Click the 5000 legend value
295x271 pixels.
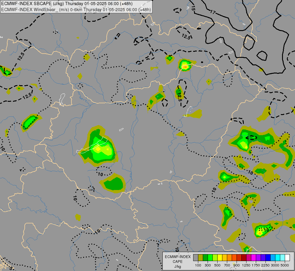(x=285, y=265)
